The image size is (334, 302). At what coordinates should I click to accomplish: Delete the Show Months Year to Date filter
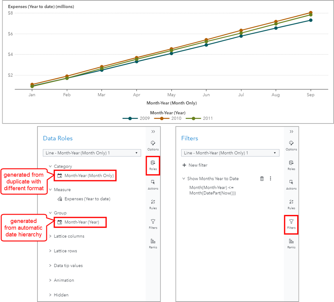pyautogui.click(x=262, y=179)
